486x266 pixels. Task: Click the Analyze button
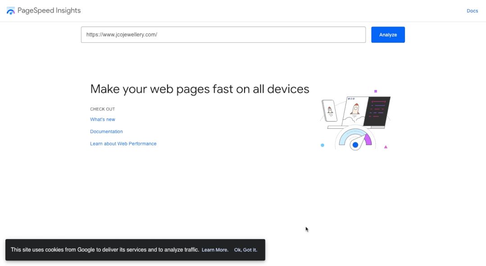[388, 35]
